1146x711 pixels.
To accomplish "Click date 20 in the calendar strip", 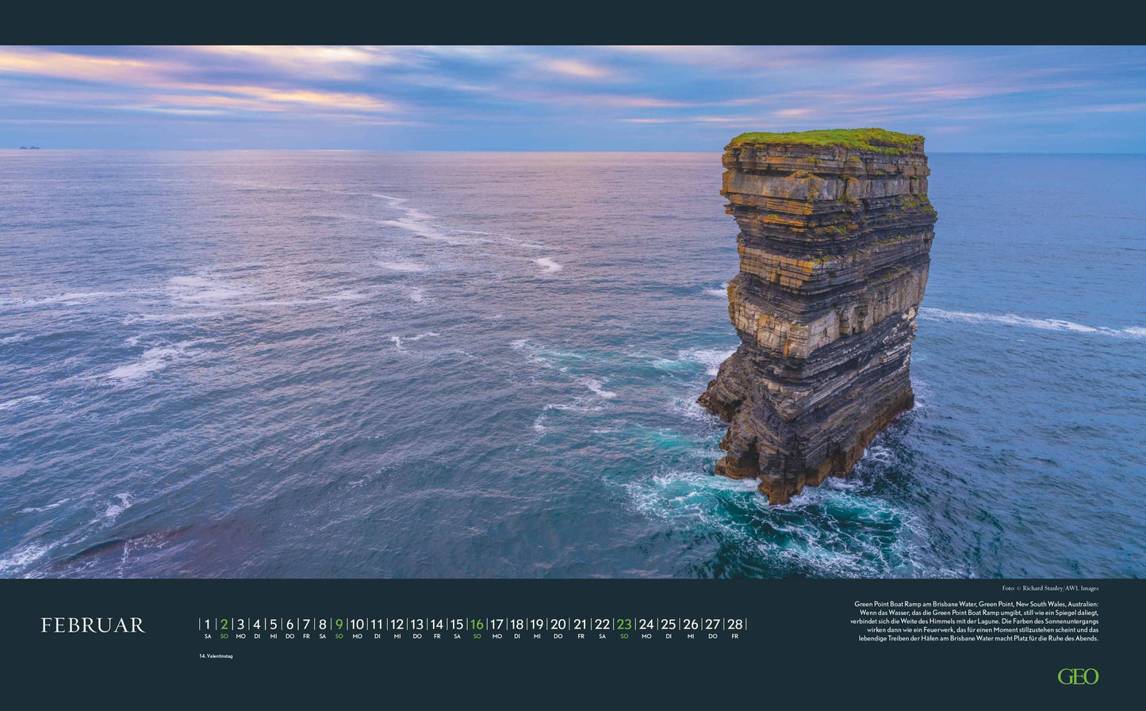I will coord(558,625).
